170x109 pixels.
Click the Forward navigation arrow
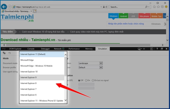[10, 7]
